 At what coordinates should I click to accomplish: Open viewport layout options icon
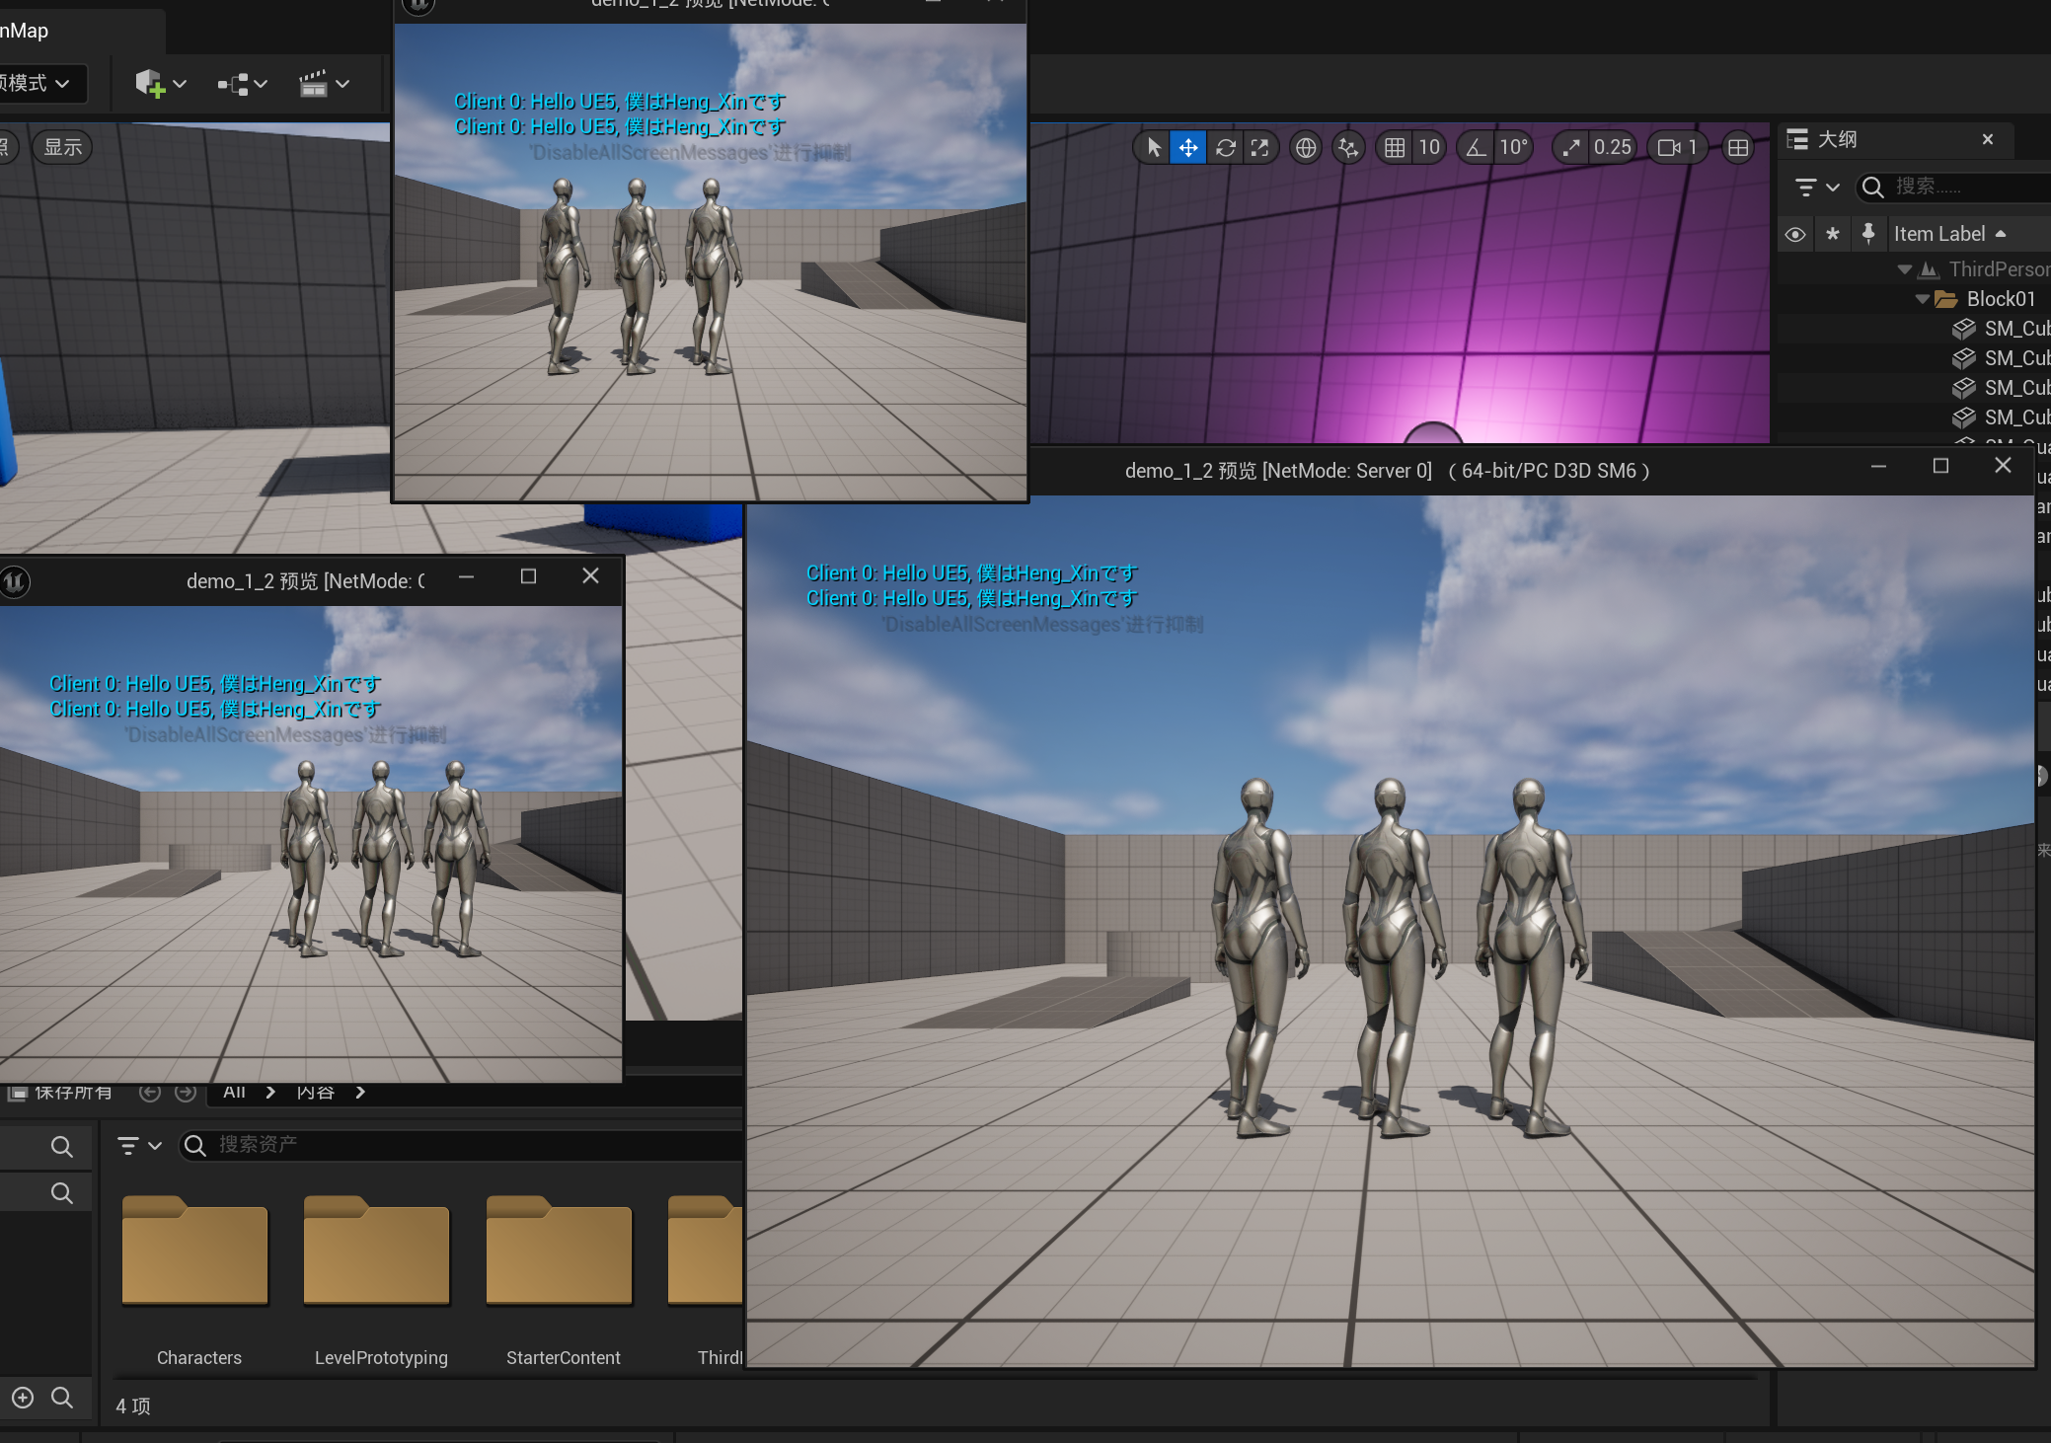pyautogui.click(x=1738, y=148)
